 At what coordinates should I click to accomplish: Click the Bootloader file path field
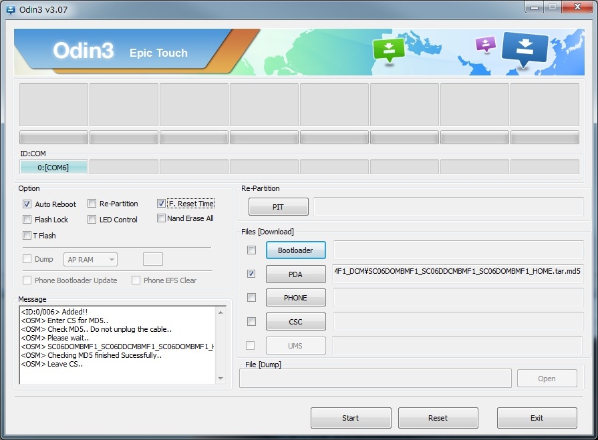pos(458,250)
